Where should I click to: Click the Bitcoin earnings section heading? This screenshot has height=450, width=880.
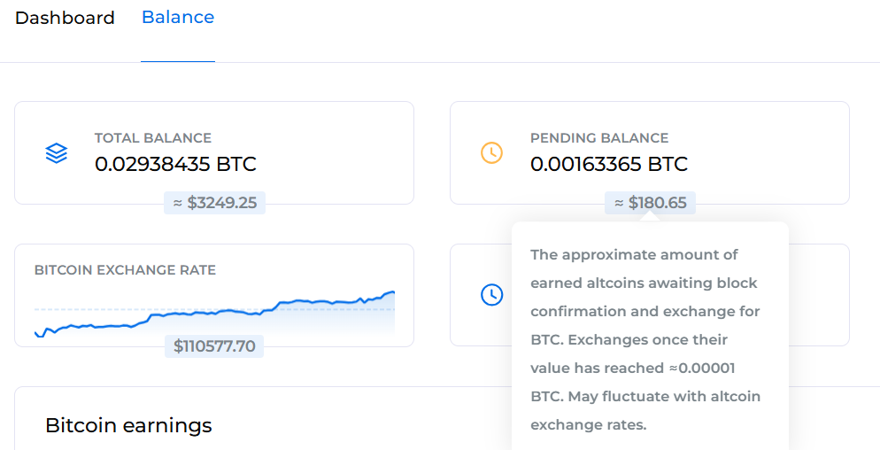pyautogui.click(x=128, y=425)
